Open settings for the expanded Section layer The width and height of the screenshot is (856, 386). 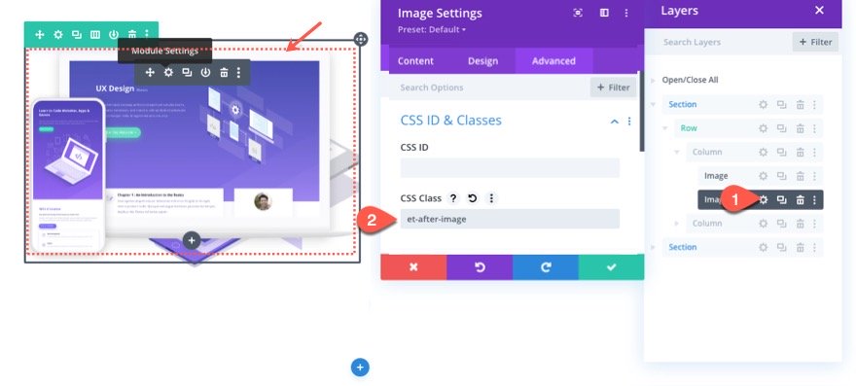(764, 104)
